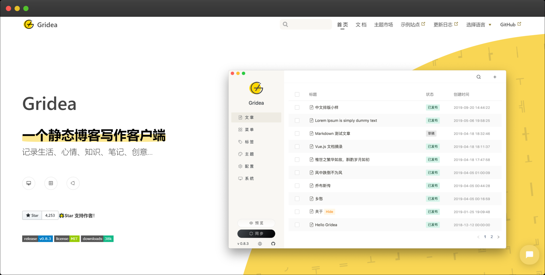Screen dimensions: 545x275
Task: Toggle the select-all checkbox in table header
Action: (x=297, y=94)
